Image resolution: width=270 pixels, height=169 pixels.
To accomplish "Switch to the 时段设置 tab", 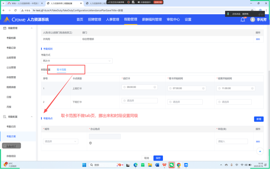I will 46,70.
